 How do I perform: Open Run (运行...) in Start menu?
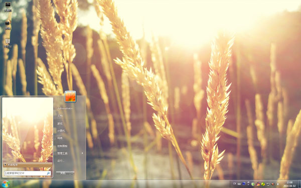click(x=61, y=161)
